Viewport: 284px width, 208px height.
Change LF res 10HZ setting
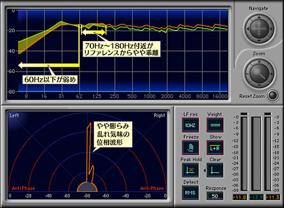coord(190,125)
